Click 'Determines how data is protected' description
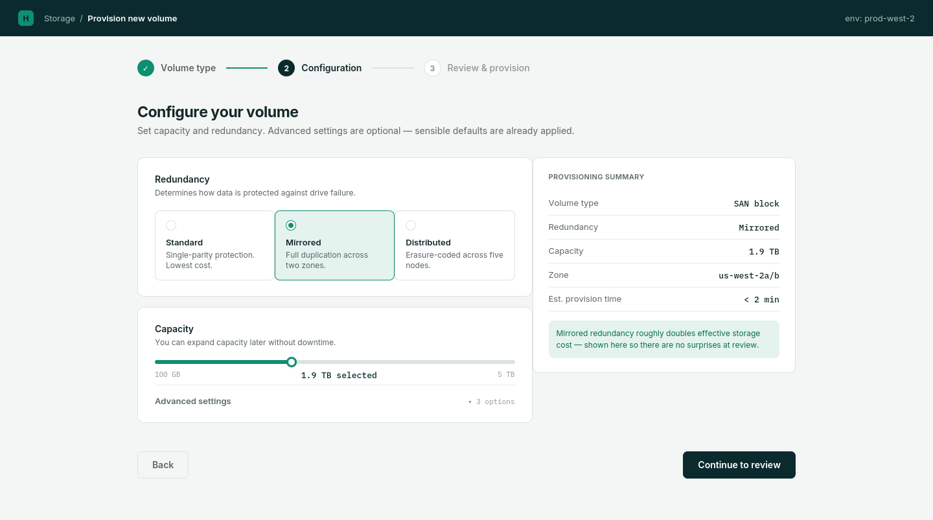The height and width of the screenshot is (520, 933). [x=255, y=193]
